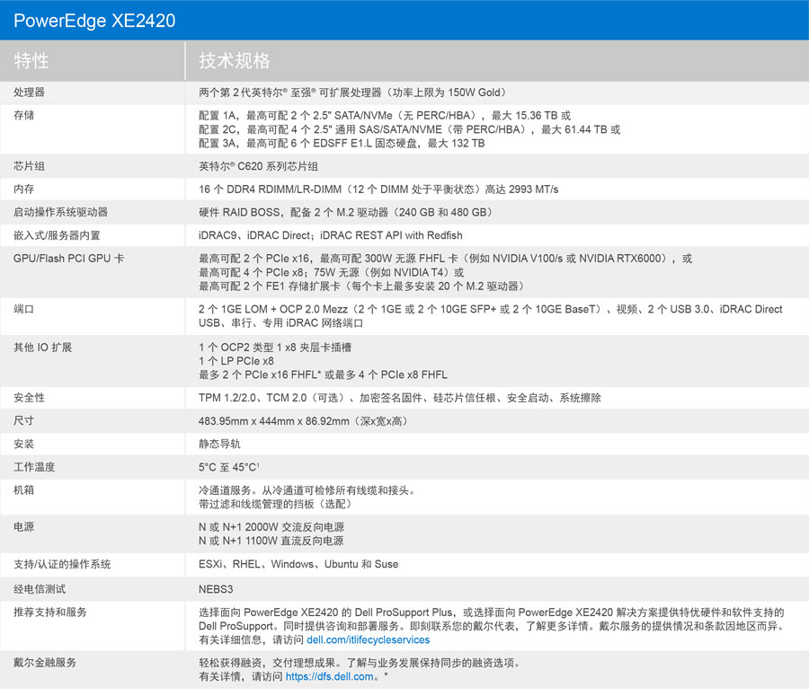809x696 pixels.
Task: Click the 4 个 PCIe x8 NVIDIA T4 line
Action: coord(331,272)
